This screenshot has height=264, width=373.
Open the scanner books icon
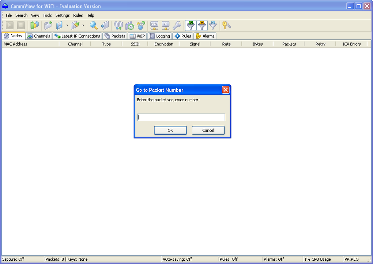pyautogui.click(x=34, y=25)
